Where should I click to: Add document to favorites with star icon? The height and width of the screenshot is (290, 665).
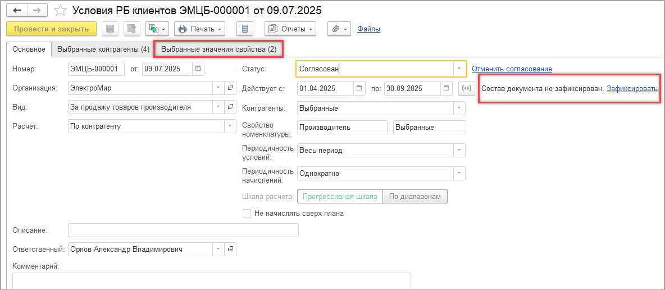point(60,11)
